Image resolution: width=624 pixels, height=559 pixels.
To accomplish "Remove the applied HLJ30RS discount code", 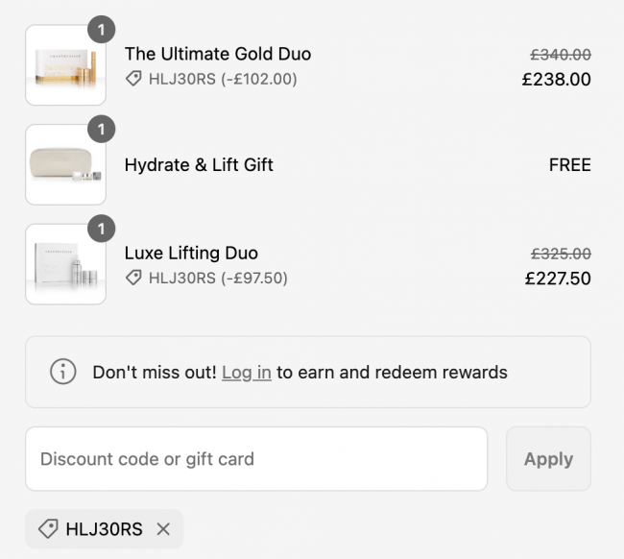I will tap(163, 529).
